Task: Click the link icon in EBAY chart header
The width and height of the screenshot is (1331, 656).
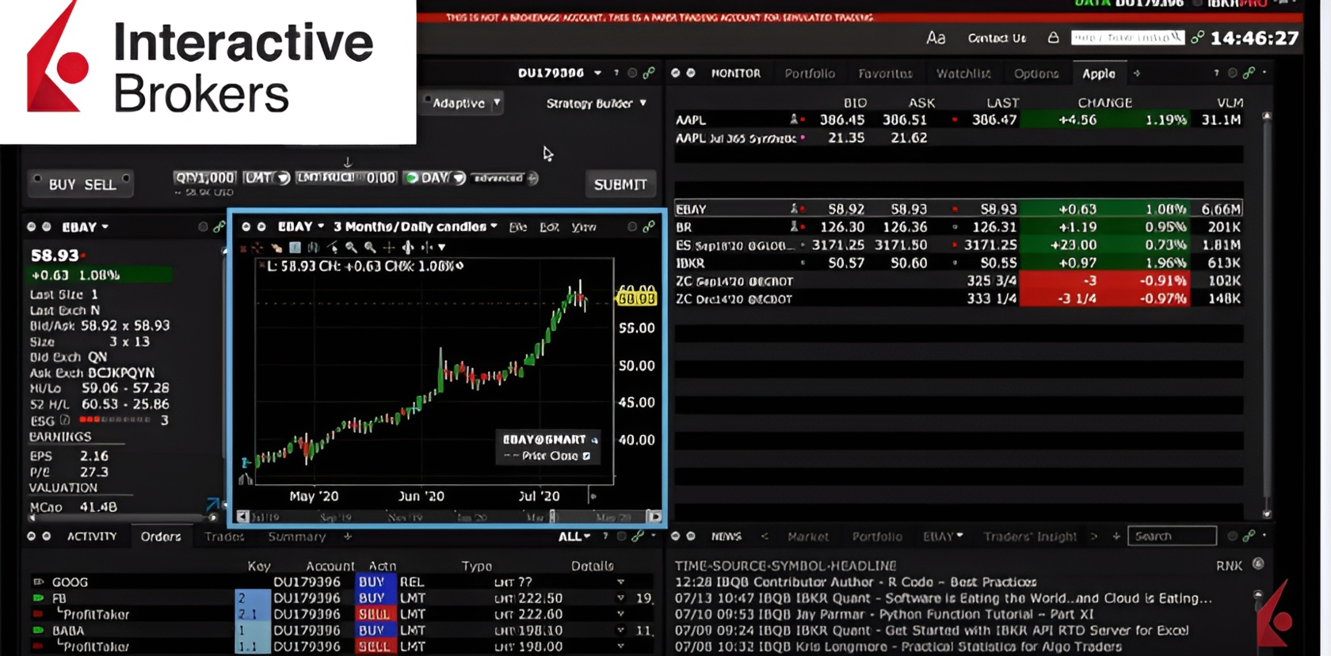Action: [x=649, y=227]
